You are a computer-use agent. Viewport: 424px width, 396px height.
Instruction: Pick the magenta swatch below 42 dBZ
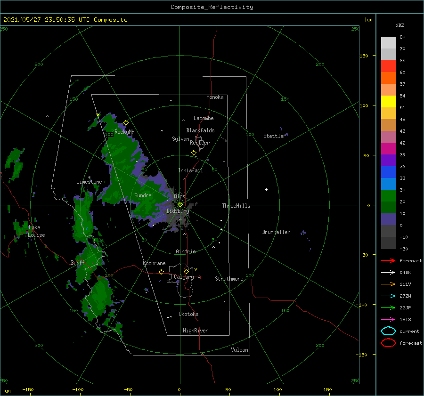[x=388, y=149]
